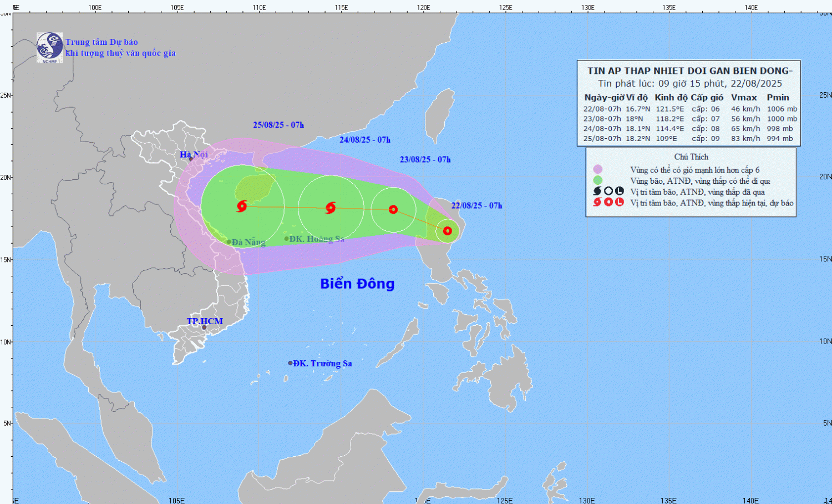
Task: Click the purple legend swatch for strong winds
Action: click(x=597, y=169)
